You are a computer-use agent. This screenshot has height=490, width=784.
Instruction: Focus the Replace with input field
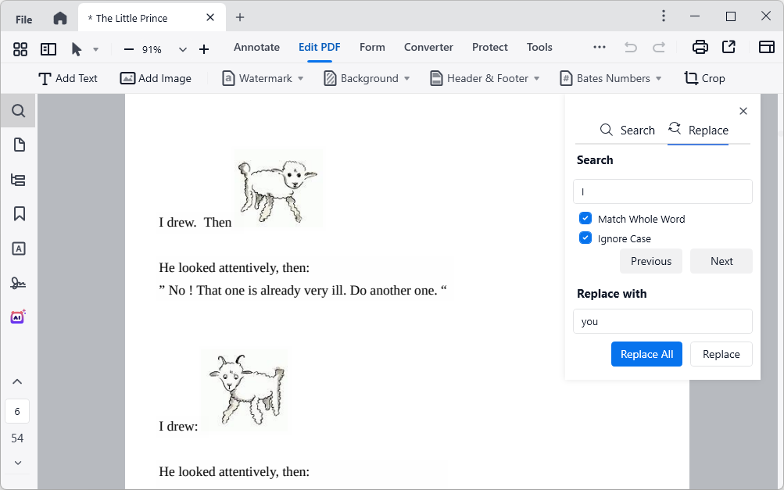[x=663, y=321]
